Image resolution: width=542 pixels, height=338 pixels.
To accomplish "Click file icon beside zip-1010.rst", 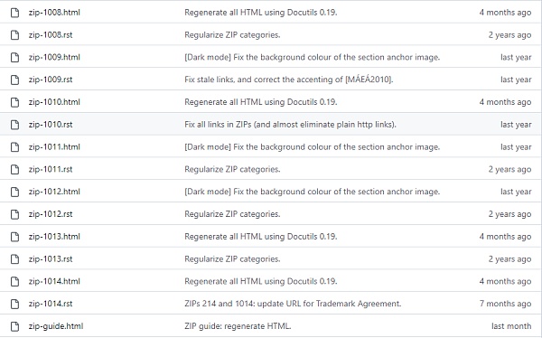I will coord(14,125).
